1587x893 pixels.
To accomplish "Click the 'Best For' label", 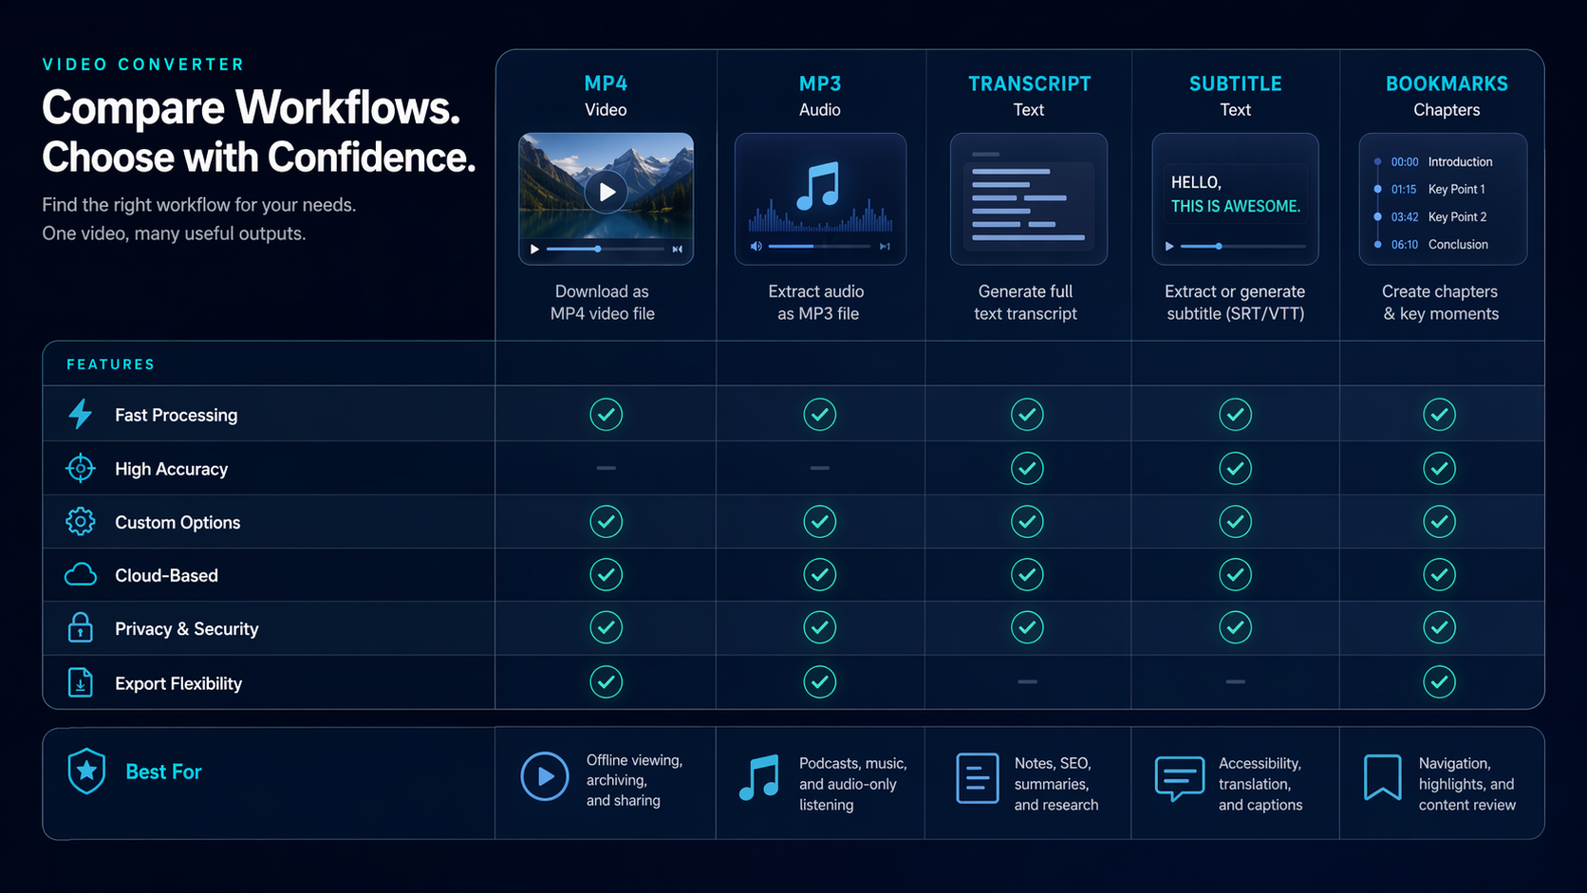I will (x=163, y=772).
